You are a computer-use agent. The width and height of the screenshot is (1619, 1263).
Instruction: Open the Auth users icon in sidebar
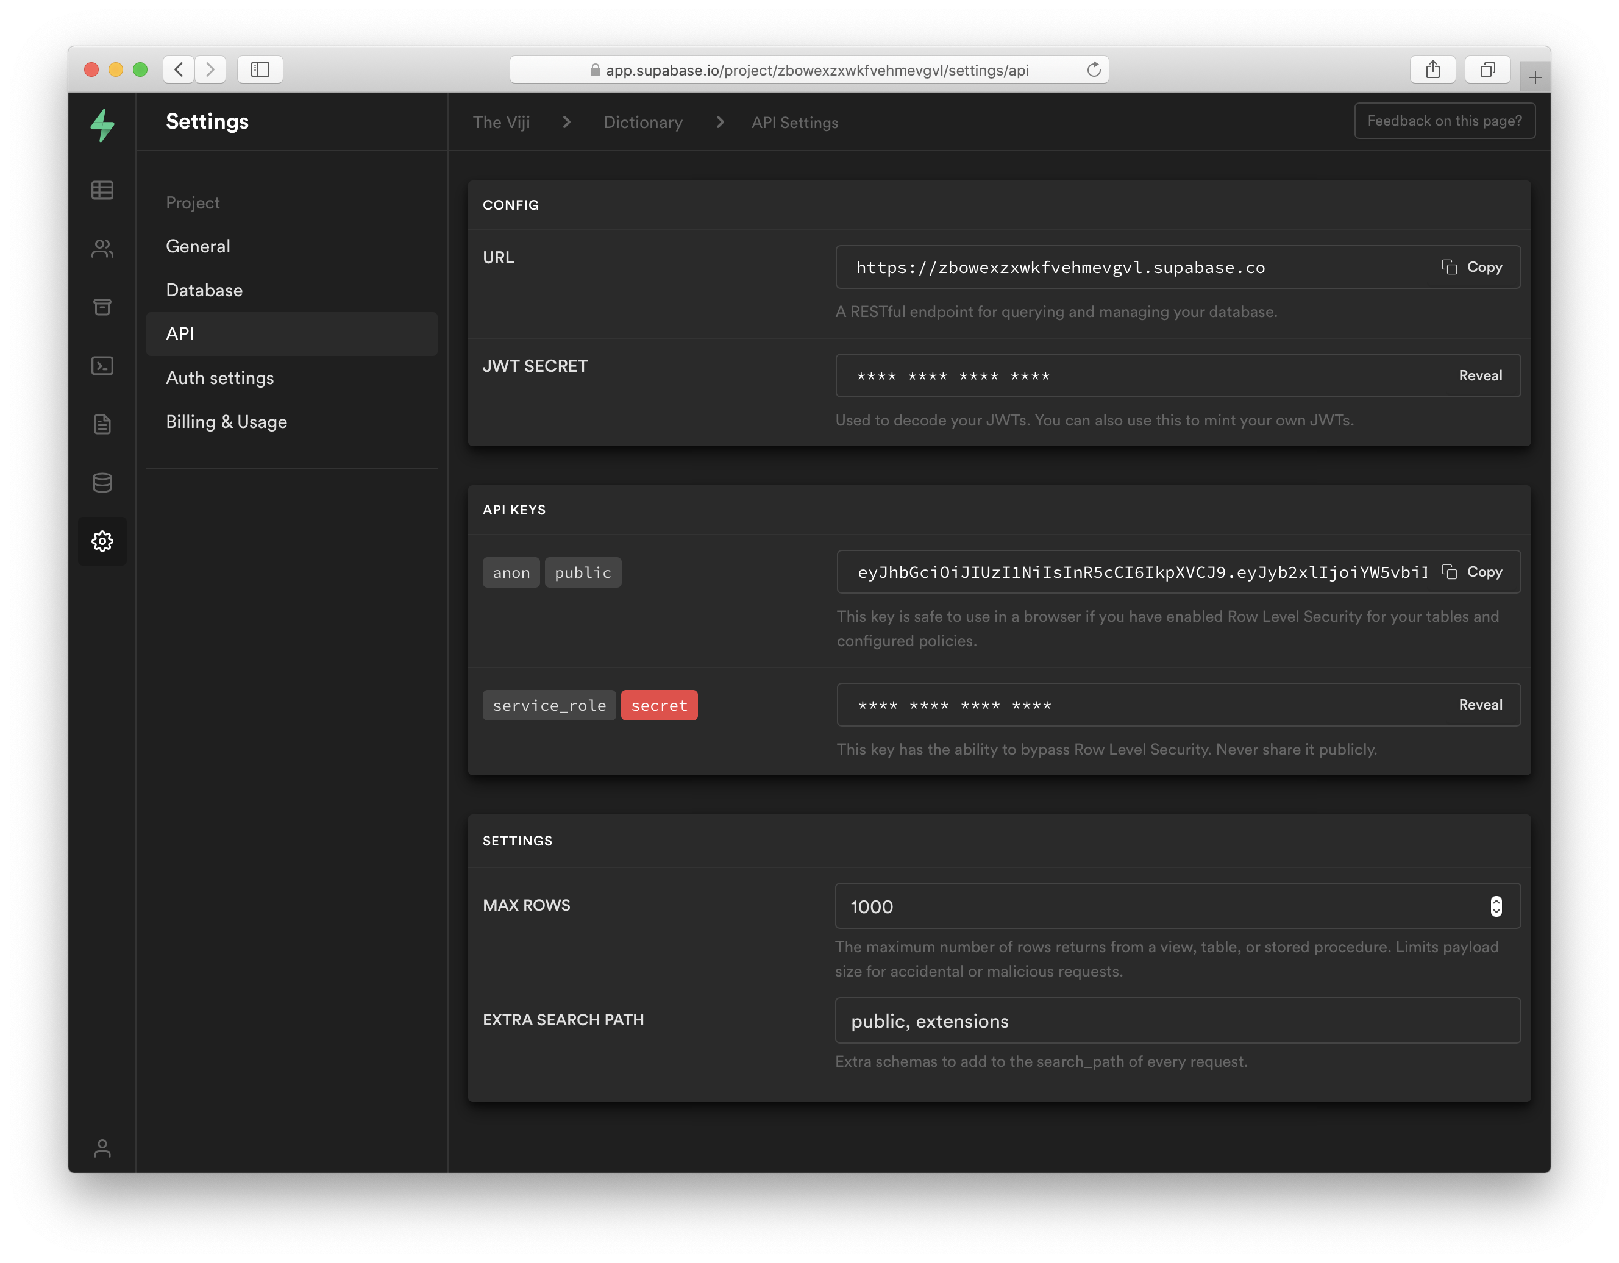[x=102, y=249]
